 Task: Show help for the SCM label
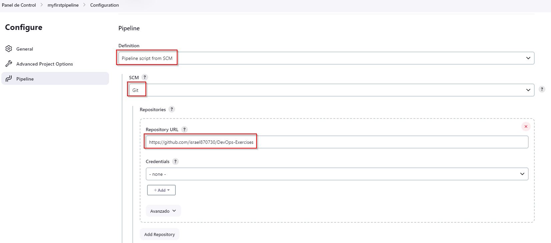coord(145,77)
